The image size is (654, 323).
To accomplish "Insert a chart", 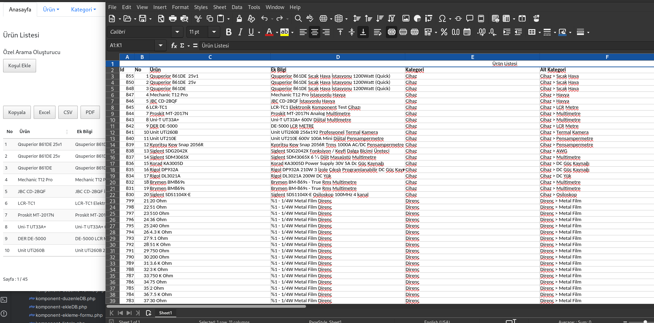I will (417, 19).
